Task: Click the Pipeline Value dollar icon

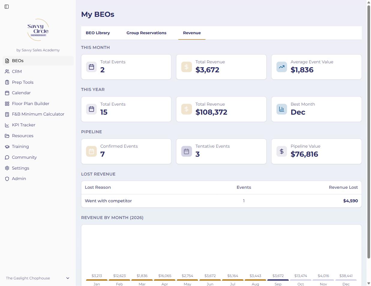Action: coord(282,151)
